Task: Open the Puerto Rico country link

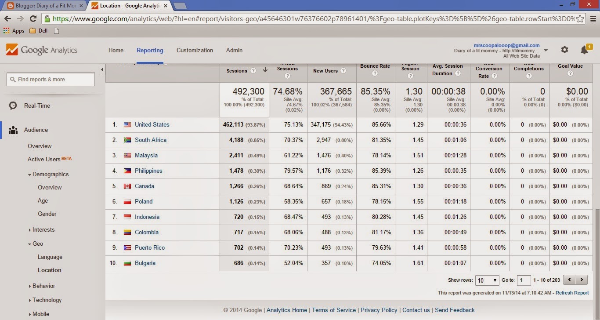Action: [x=150, y=247]
